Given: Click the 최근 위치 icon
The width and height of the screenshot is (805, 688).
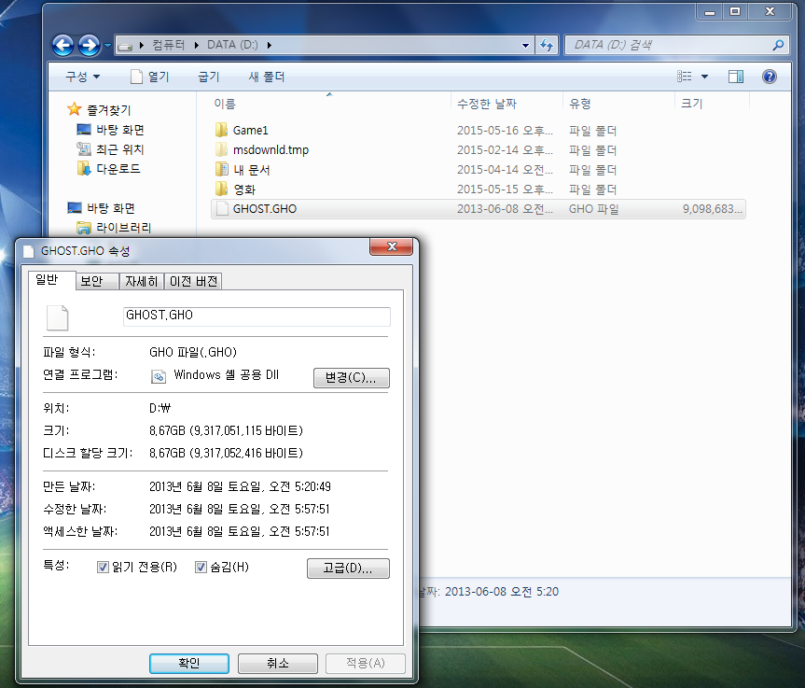Looking at the screenshot, I should pyautogui.click(x=84, y=149).
